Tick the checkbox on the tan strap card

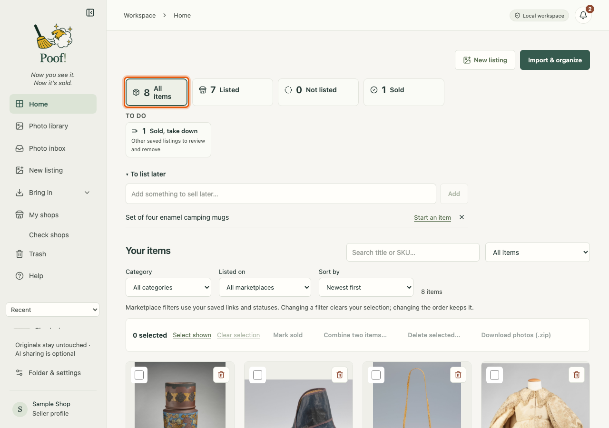(x=376, y=375)
